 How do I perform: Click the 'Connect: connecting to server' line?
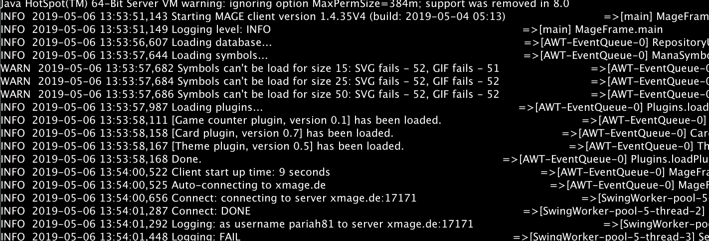tap(294, 198)
